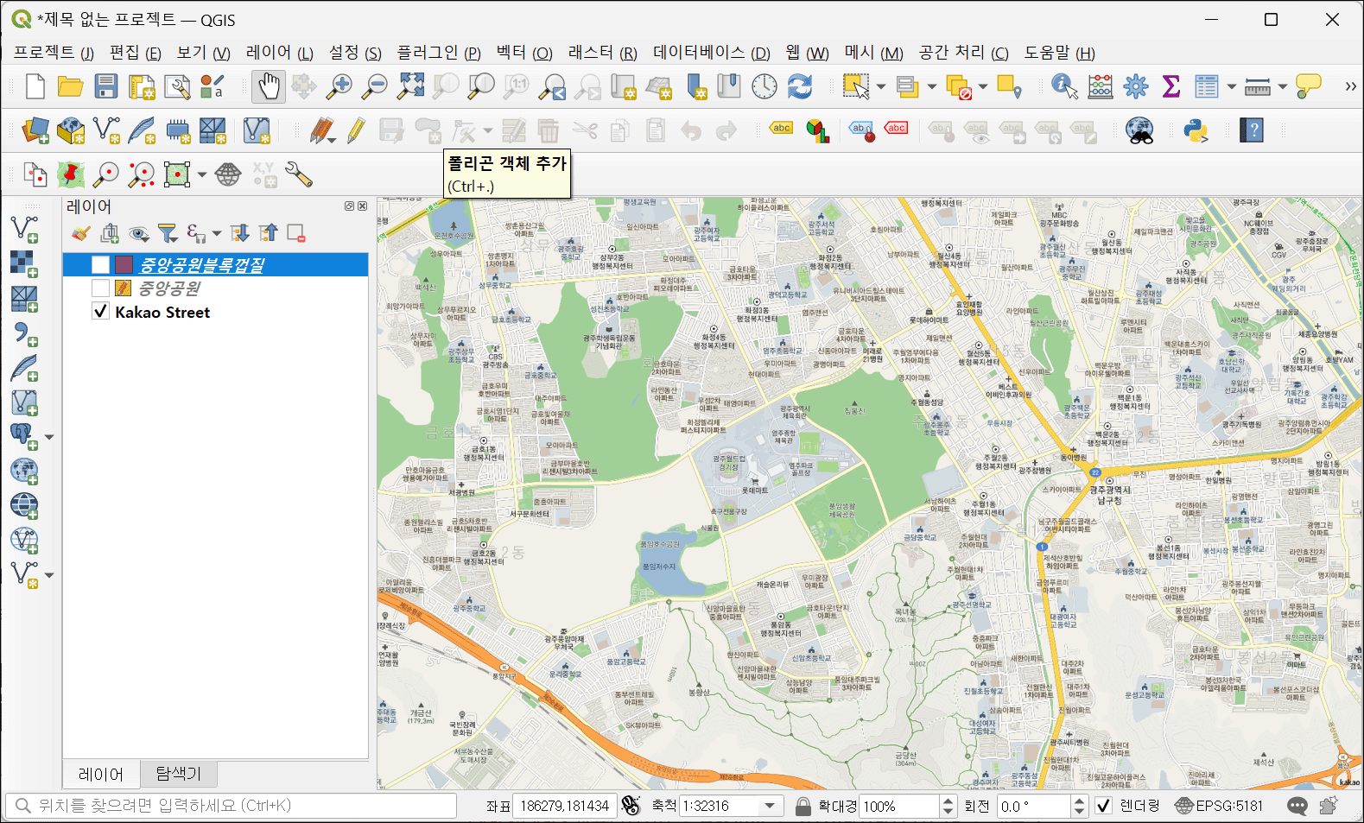Expand the measure tool dropdown arrow
This screenshot has height=823, width=1364.
[x=1282, y=86]
